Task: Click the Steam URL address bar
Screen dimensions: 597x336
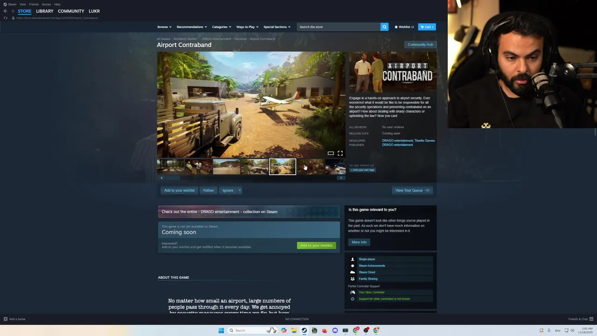Action: [x=57, y=18]
